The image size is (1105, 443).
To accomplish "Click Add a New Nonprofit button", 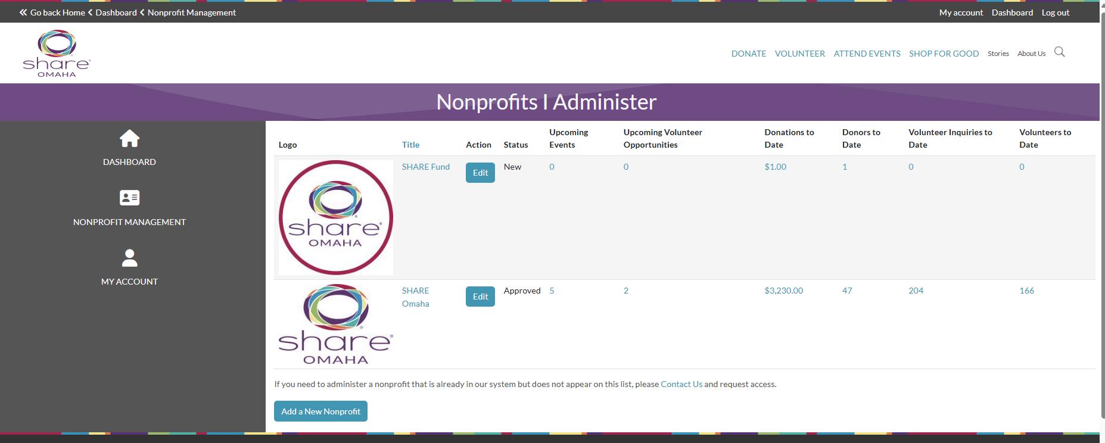I will pos(320,411).
